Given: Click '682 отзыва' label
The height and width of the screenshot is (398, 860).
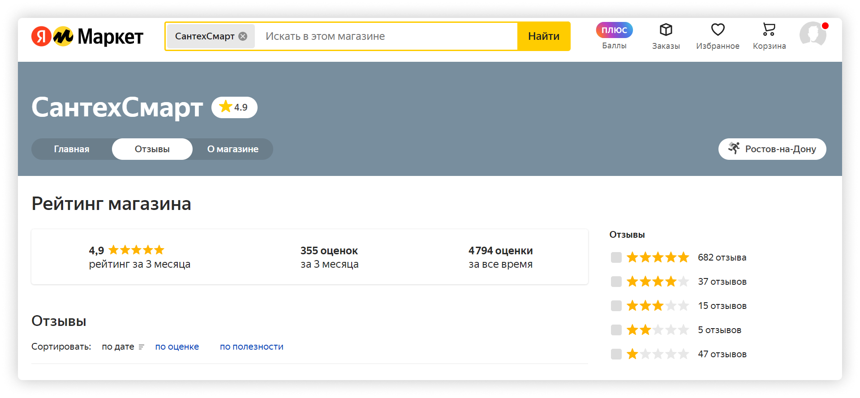Looking at the screenshot, I should click(x=722, y=257).
